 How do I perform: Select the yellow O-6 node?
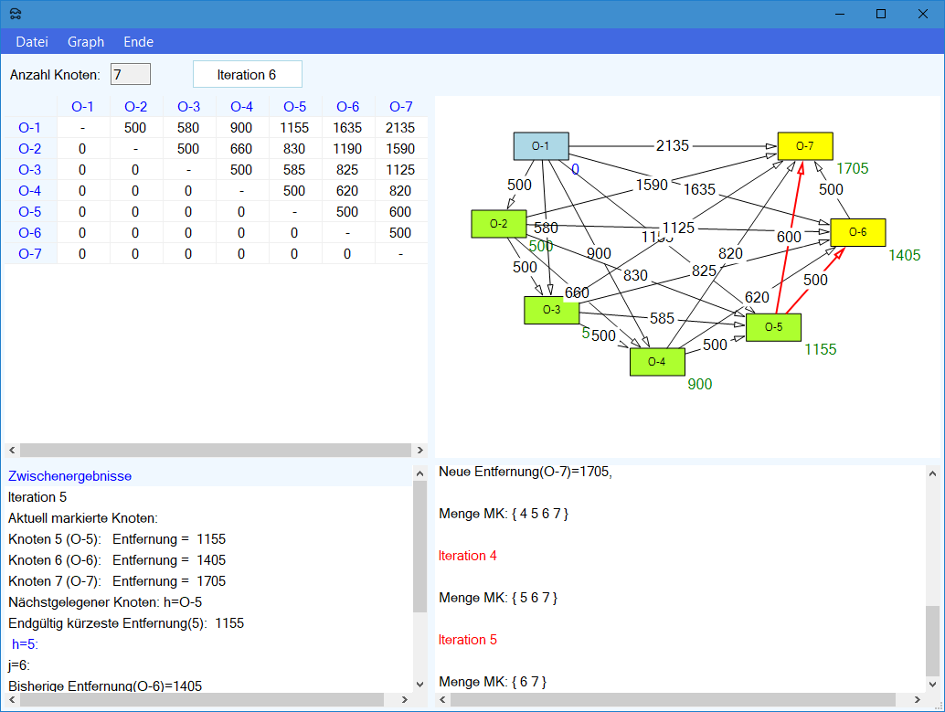[857, 232]
